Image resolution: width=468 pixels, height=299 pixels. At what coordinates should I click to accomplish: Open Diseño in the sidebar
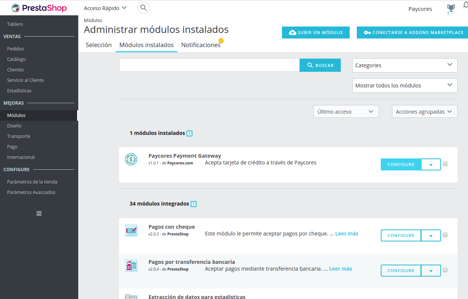click(x=14, y=126)
